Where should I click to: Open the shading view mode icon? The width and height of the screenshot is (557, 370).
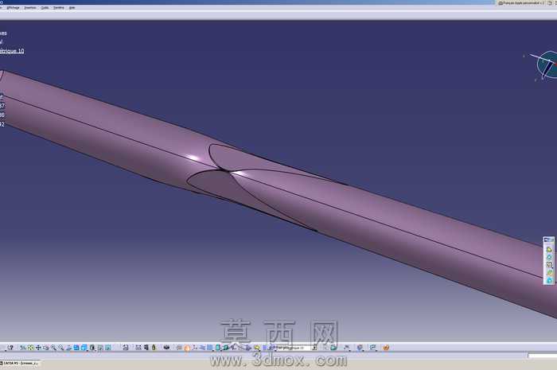point(93,348)
